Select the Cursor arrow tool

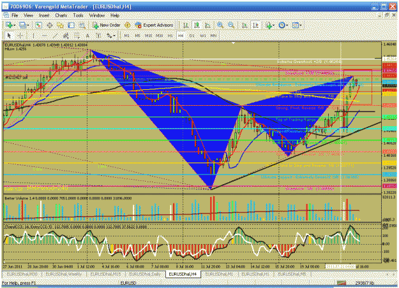click(9, 36)
